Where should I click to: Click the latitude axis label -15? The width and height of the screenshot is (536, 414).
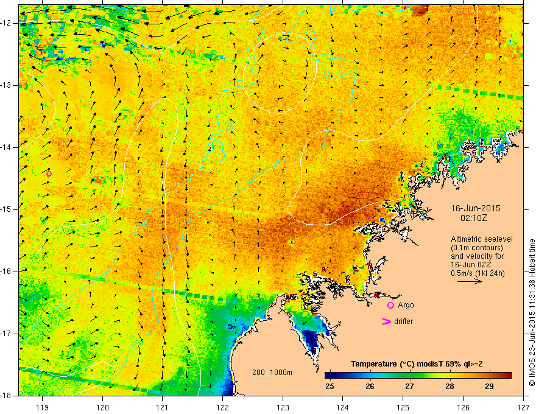[x=7, y=209]
